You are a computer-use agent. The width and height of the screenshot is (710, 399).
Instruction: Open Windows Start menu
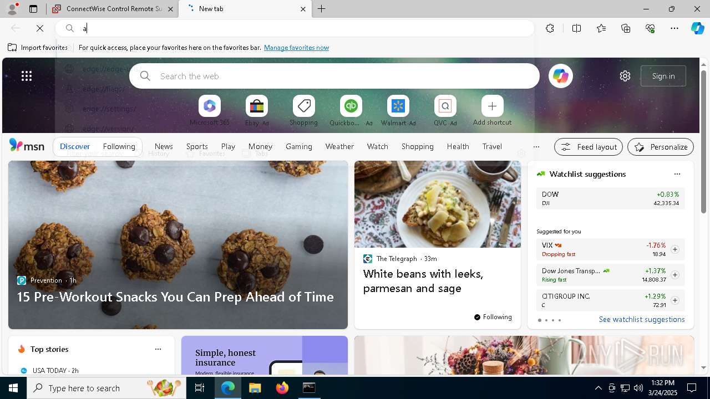click(13, 388)
